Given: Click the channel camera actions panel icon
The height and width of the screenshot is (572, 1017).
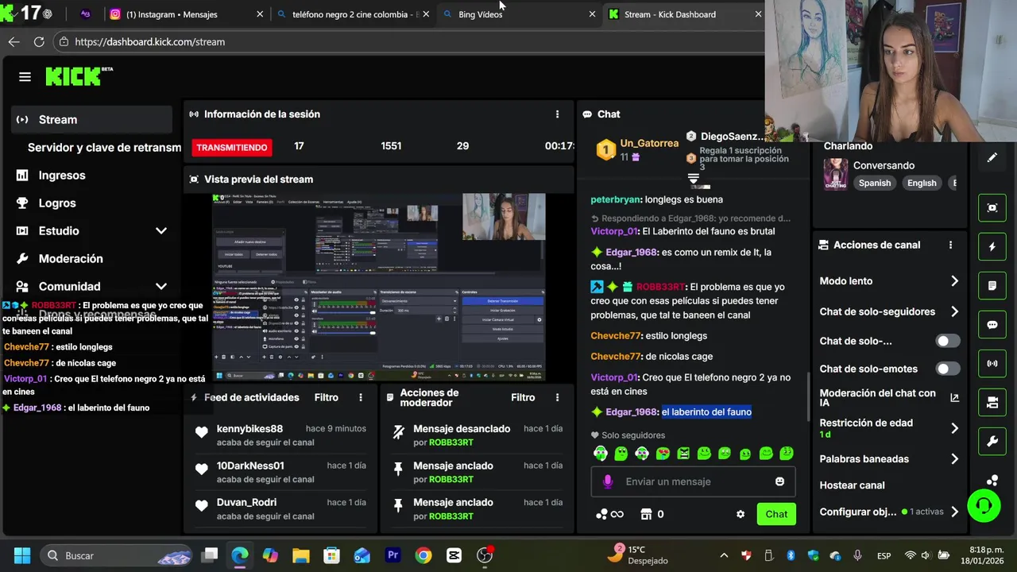Looking at the screenshot, I should tap(992, 403).
